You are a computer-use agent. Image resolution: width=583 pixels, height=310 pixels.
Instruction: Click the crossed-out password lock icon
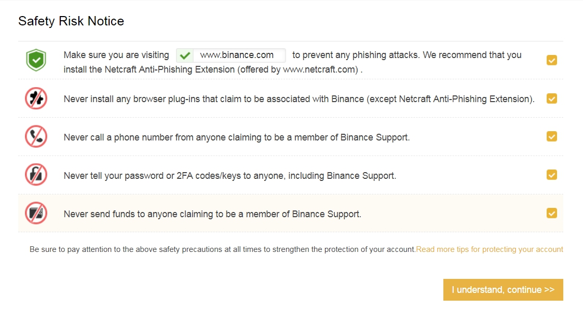[x=36, y=175]
